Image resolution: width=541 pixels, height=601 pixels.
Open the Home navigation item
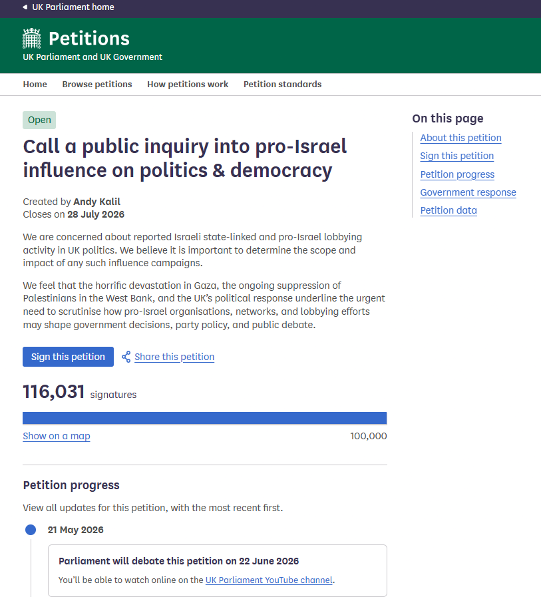tap(35, 85)
